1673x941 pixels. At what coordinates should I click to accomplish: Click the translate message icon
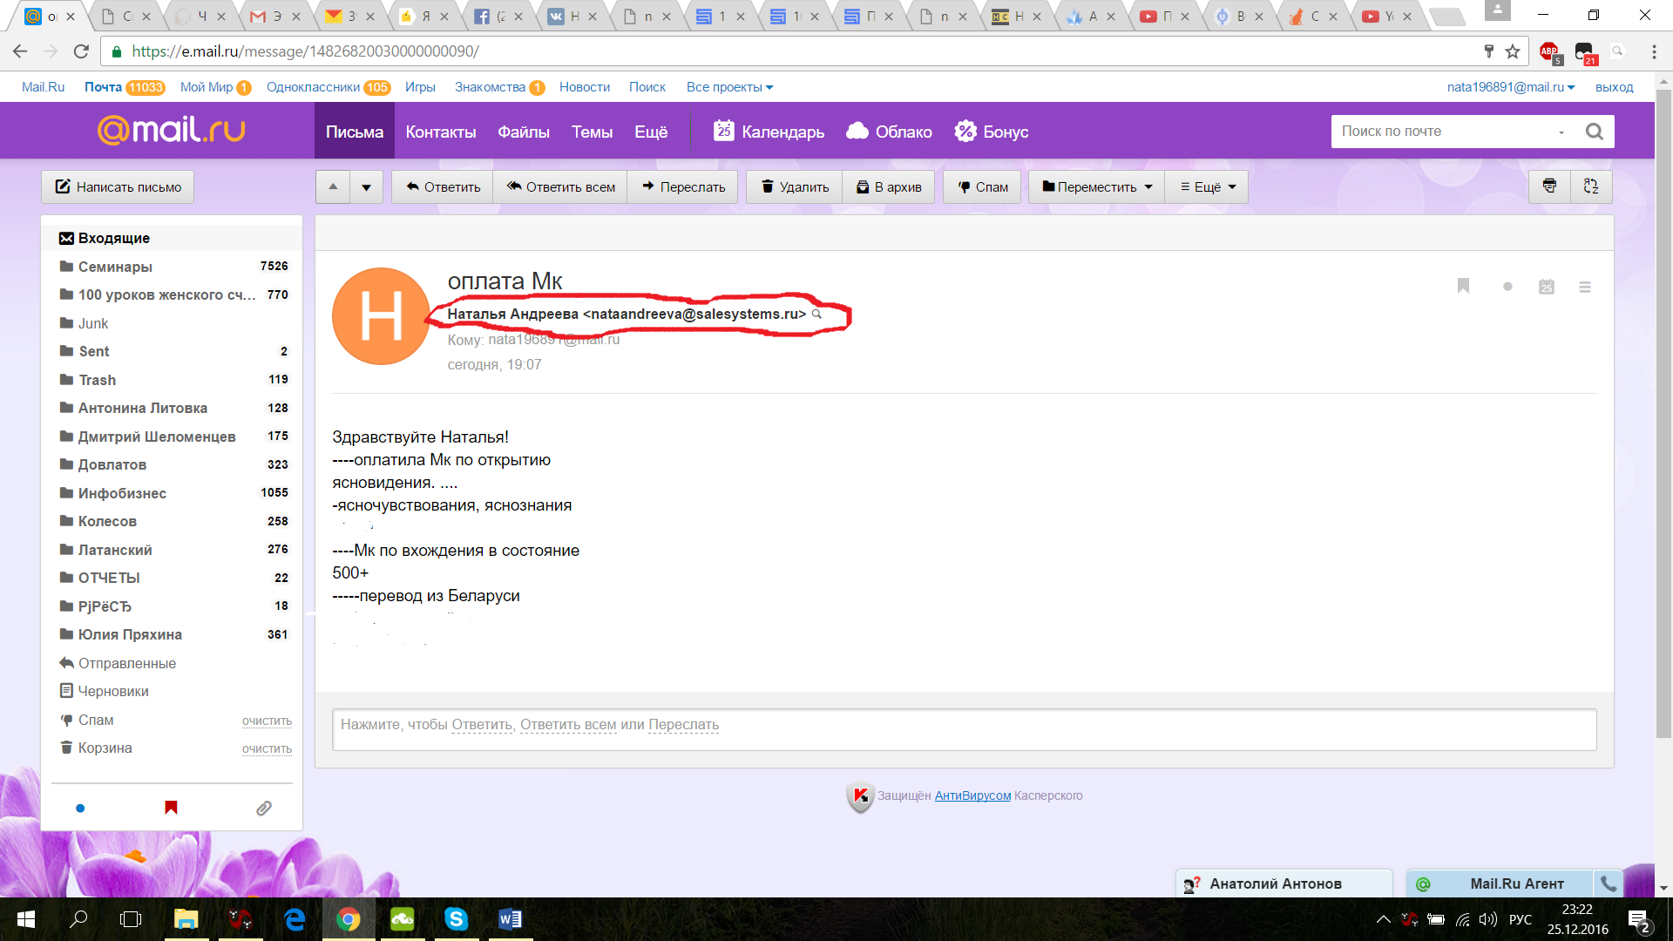pos(1591,186)
